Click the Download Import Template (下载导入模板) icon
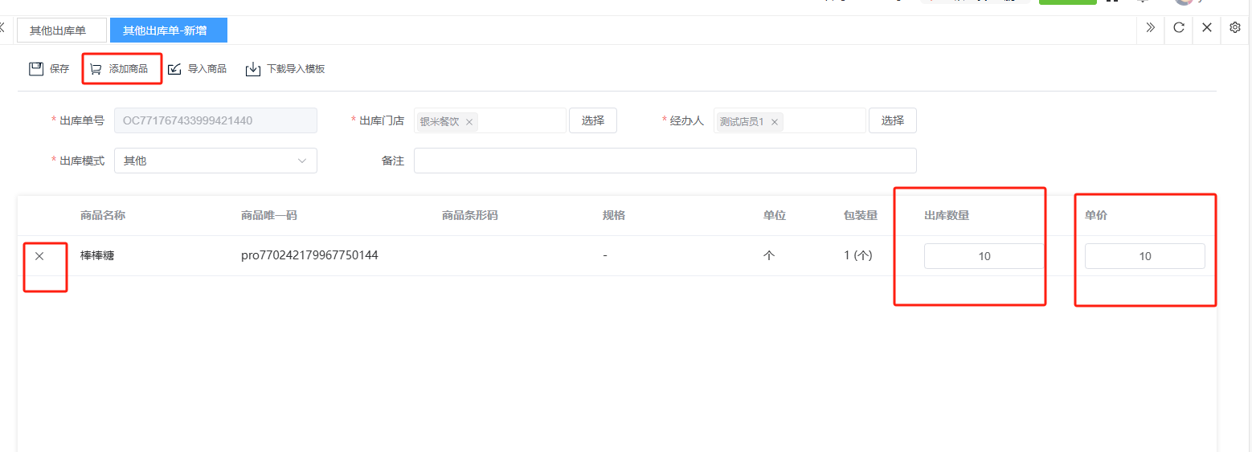 (253, 69)
